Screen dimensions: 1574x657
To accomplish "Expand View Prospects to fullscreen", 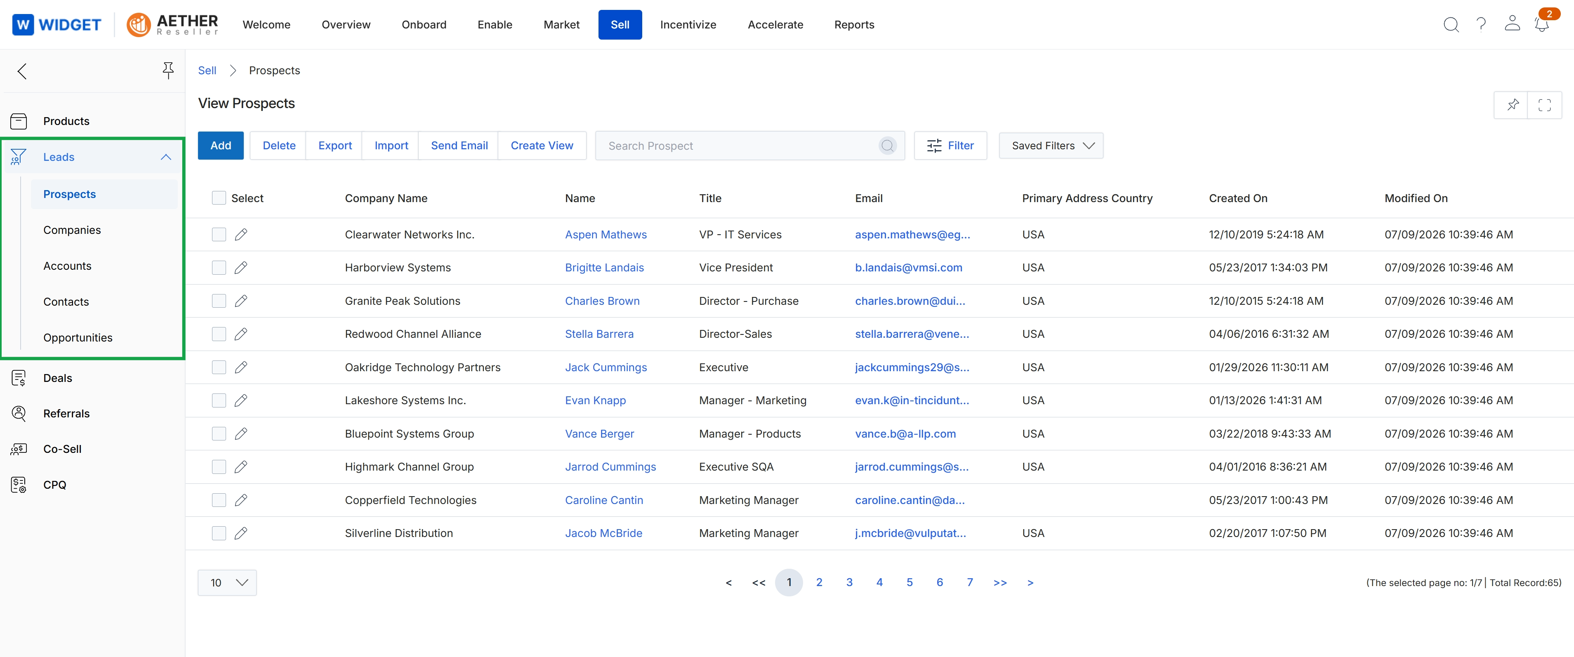I will 1545,105.
